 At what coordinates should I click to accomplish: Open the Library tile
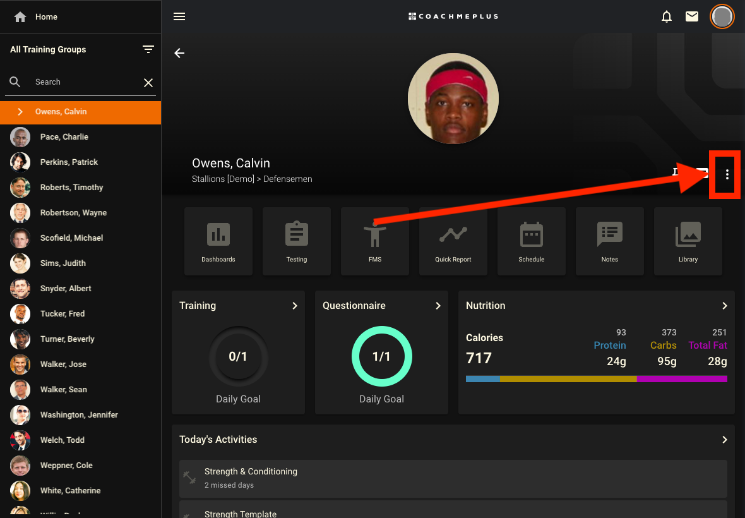[688, 241]
